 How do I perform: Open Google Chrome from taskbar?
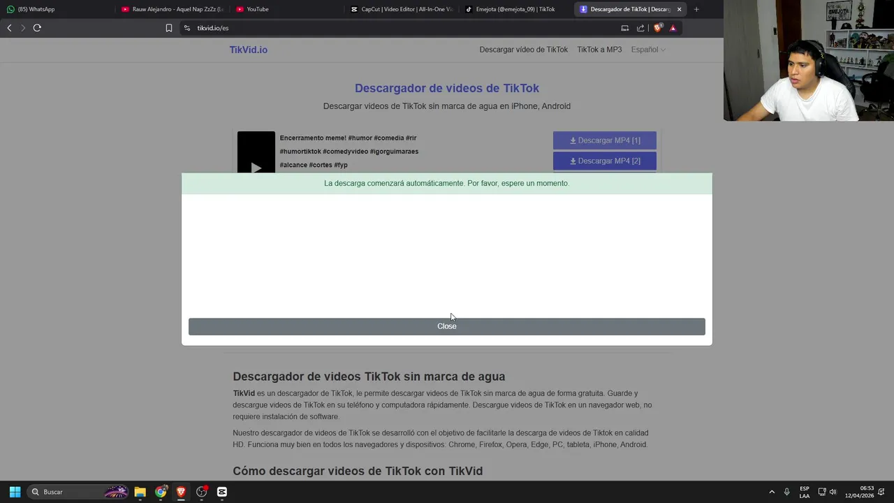click(x=161, y=492)
